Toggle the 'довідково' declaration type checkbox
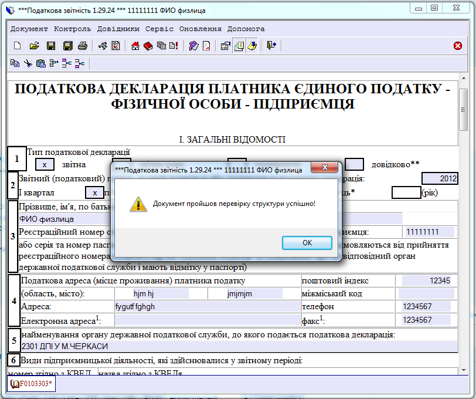This screenshot has width=476, height=399. [x=355, y=165]
